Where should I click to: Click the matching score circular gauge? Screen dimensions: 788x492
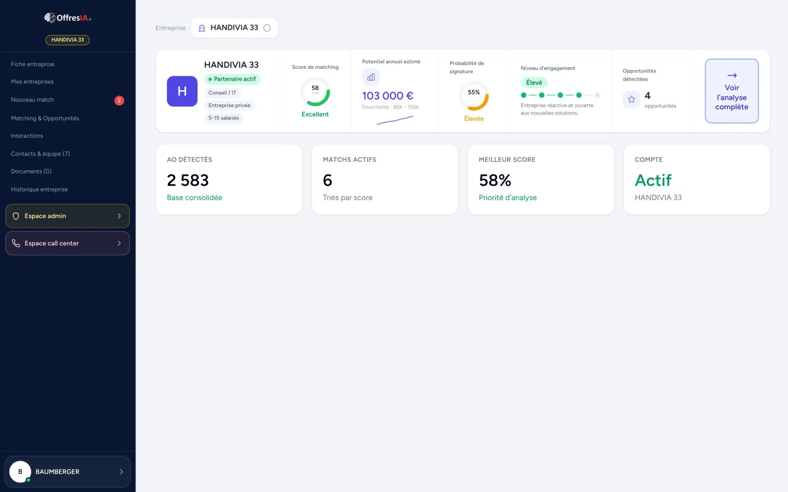click(x=315, y=92)
